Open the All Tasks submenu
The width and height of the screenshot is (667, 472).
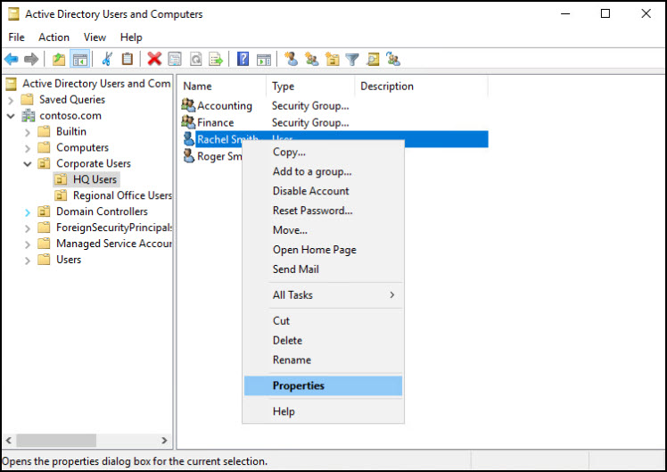click(x=323, y=295)
